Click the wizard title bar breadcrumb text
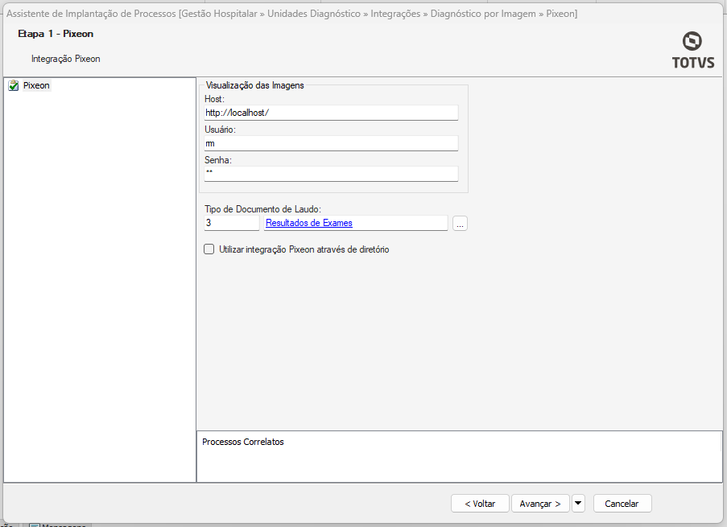 [x=291, y=14]
